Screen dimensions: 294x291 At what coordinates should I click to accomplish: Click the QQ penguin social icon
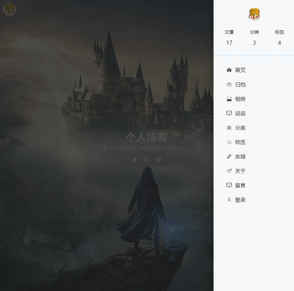pyautogui.click(x=135, y=159)
